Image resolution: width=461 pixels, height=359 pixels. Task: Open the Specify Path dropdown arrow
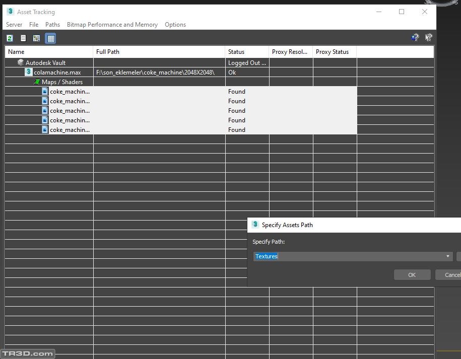[447, 257]
